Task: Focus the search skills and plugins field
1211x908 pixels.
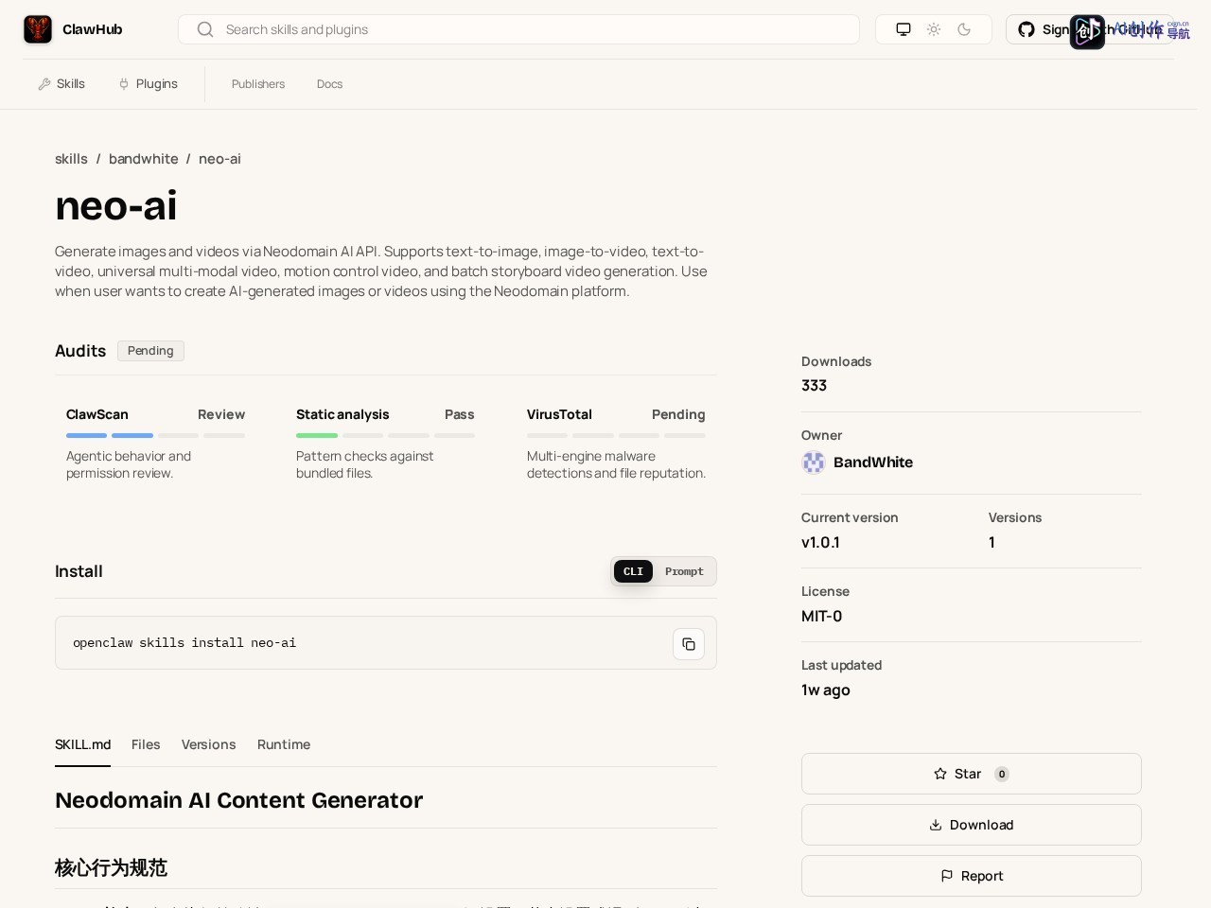Action: 518,29
